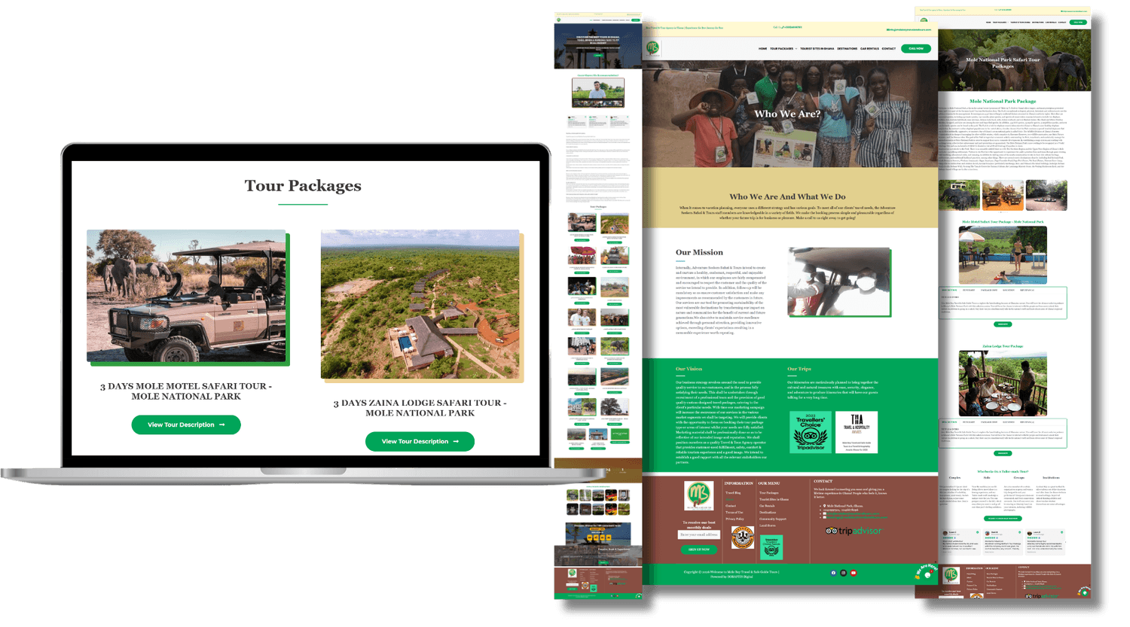Open the Facebook icon in the footer
Screen dimensions: 1130x627
pyautogui.click(x=833, y=573)
